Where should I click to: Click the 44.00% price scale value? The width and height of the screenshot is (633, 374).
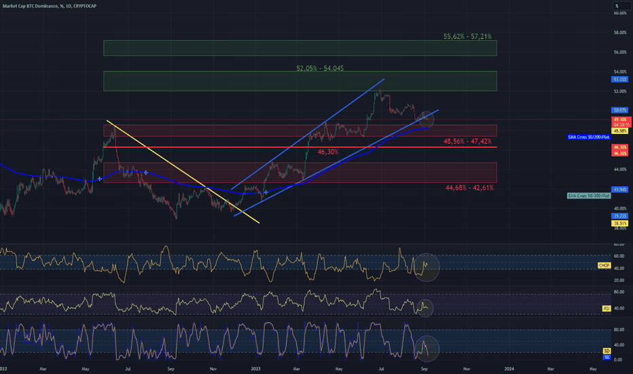(620, 169)
